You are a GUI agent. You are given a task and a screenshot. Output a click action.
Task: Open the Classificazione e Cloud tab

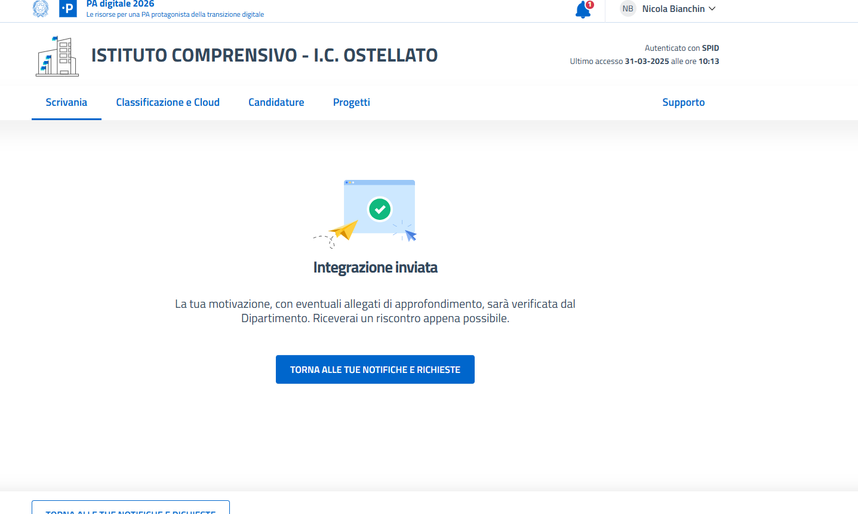[168, 102]
